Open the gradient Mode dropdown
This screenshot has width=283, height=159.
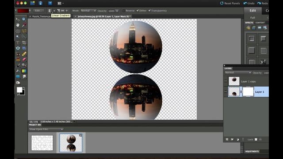coord(88,11)
